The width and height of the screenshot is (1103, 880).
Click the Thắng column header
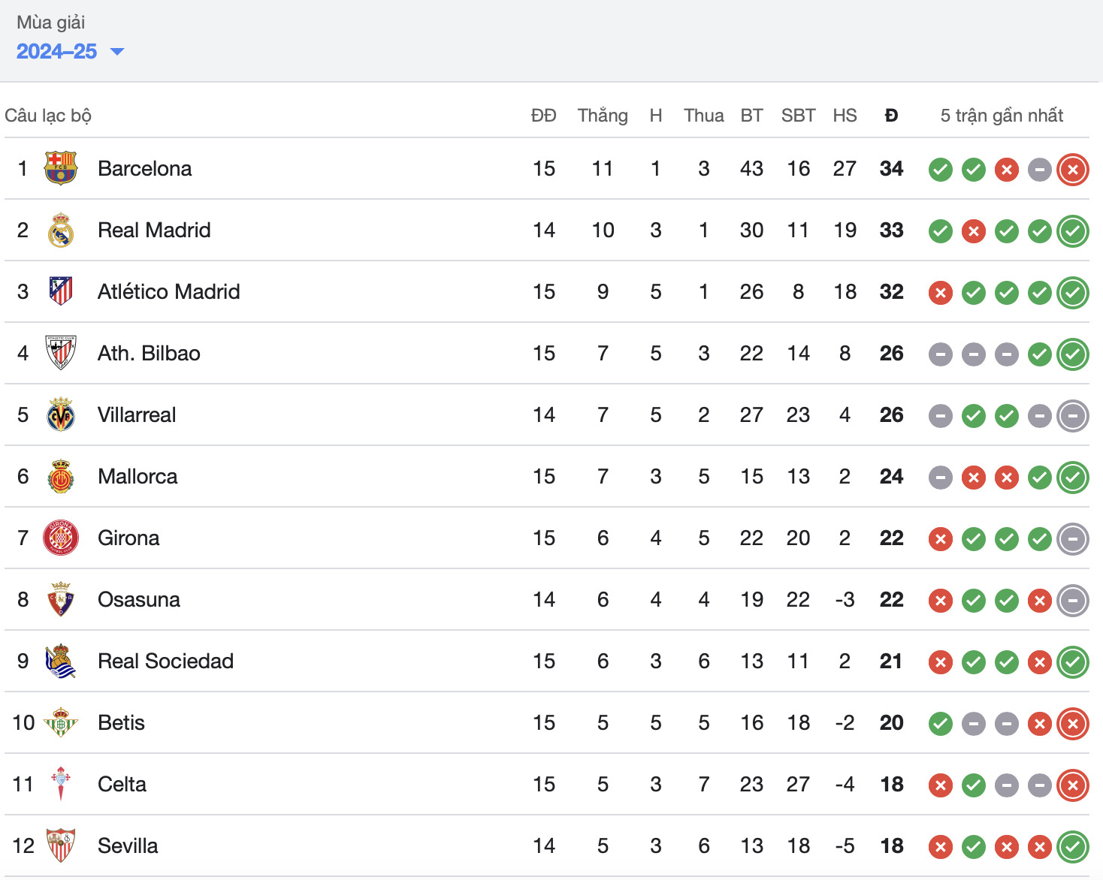coord(603,116)
